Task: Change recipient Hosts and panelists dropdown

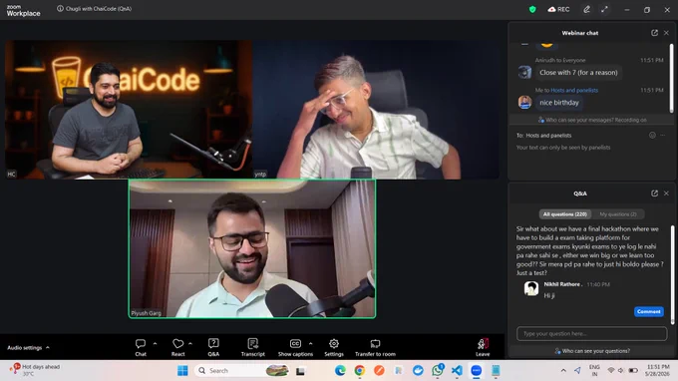Action: (548, 136)
